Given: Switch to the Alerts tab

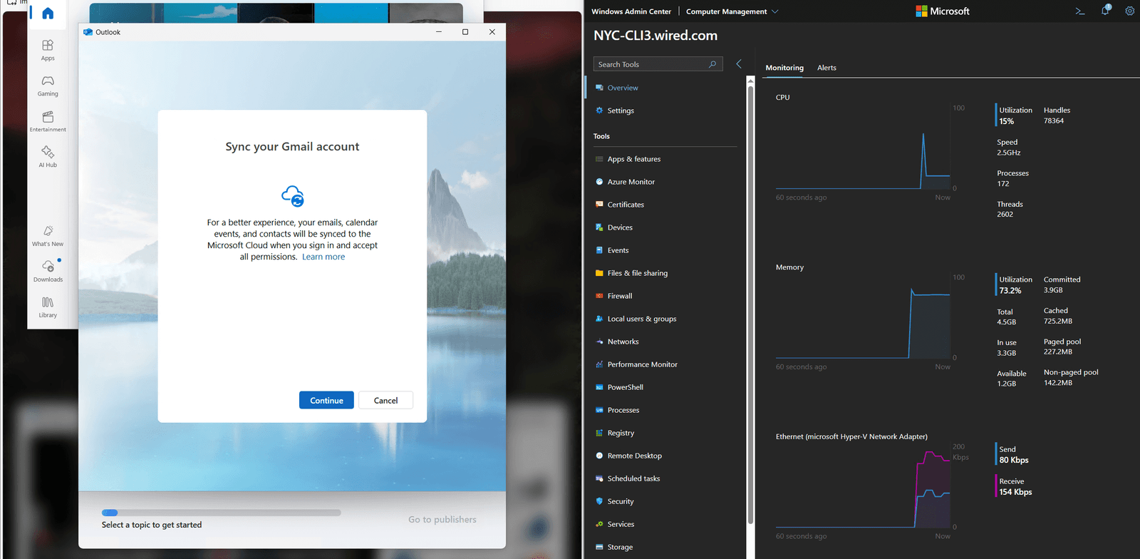Looking at the screenshot, I should [826, 68].
